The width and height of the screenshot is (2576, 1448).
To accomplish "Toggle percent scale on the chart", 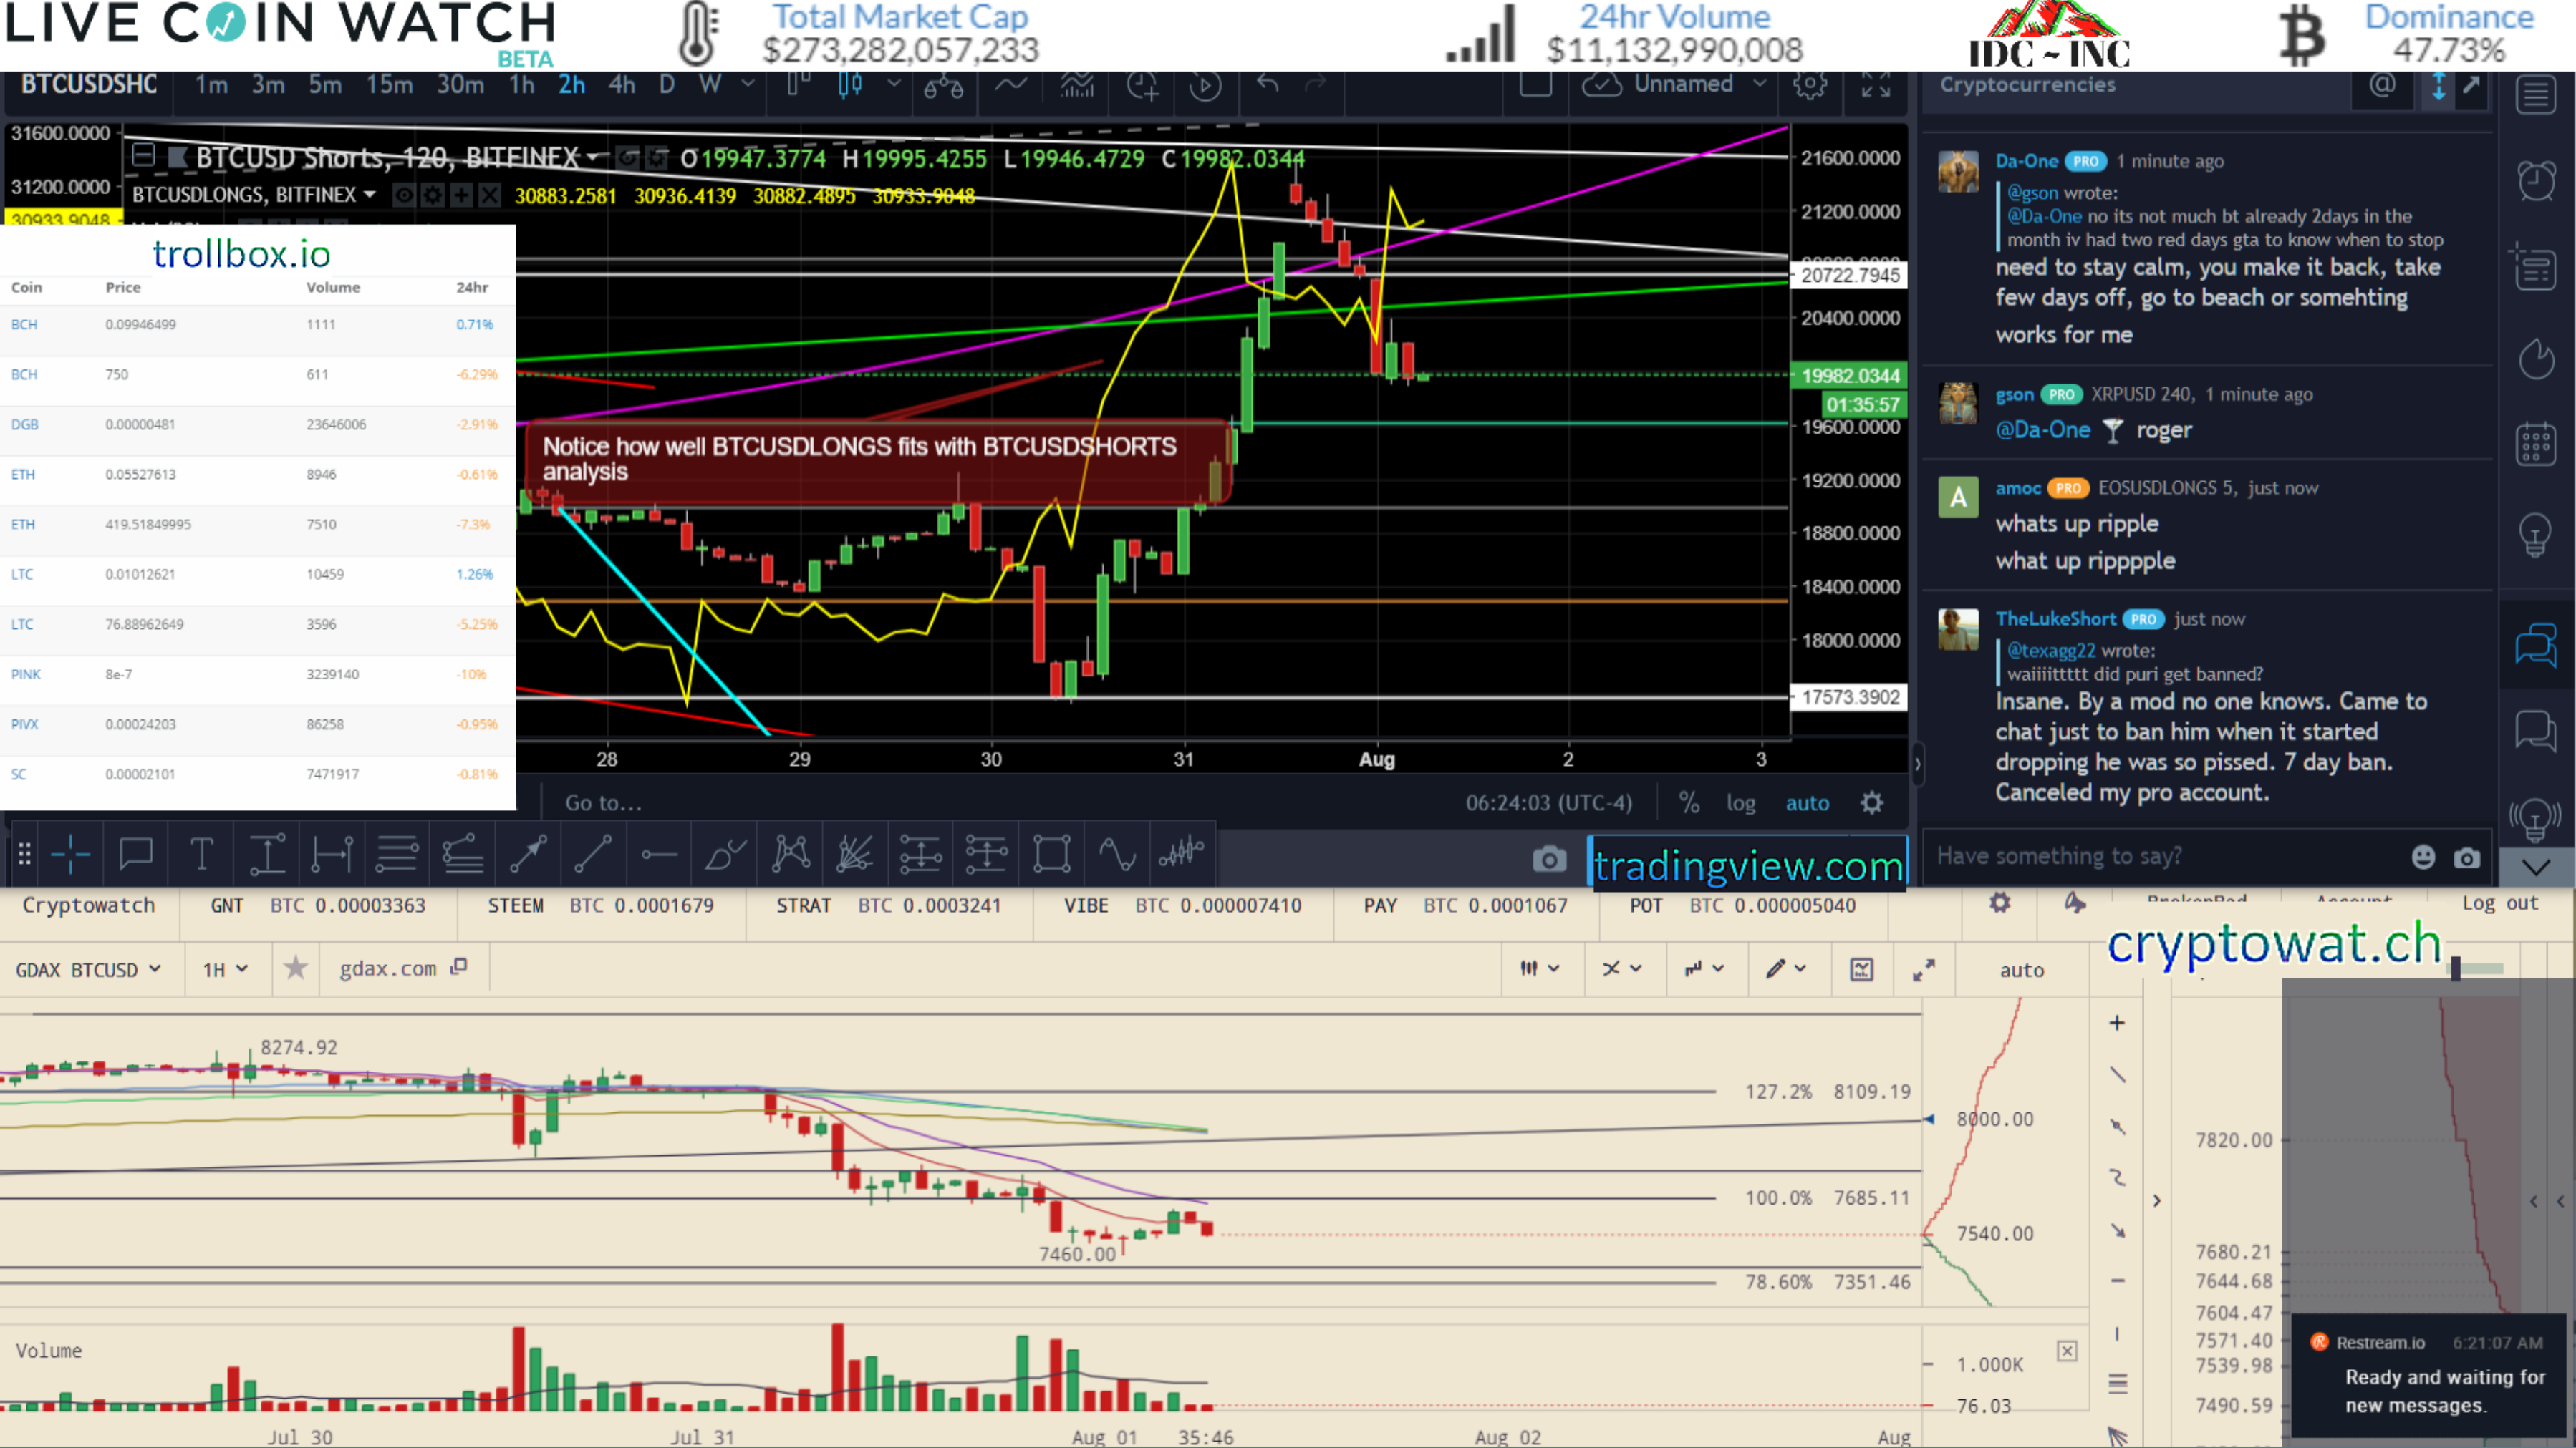I will (1688, 802).
